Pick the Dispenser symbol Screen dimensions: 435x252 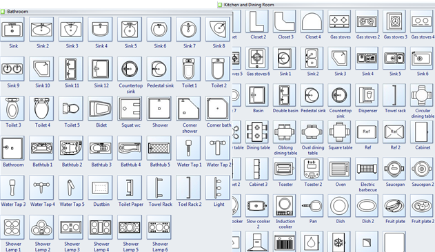tap(367, 96)
